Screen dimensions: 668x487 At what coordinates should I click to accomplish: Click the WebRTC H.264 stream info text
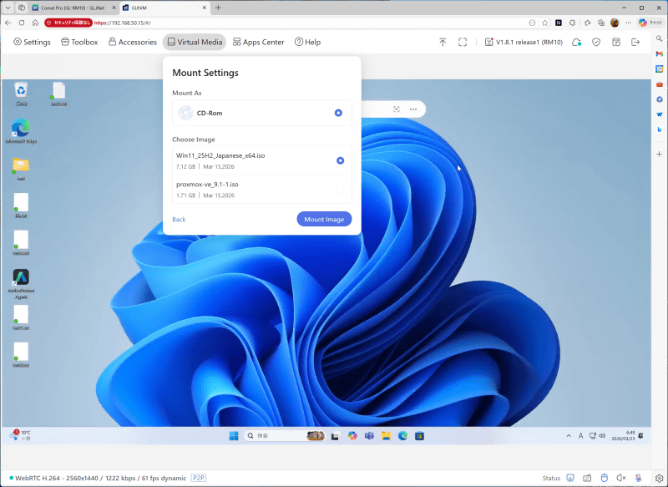coord(100,478)
